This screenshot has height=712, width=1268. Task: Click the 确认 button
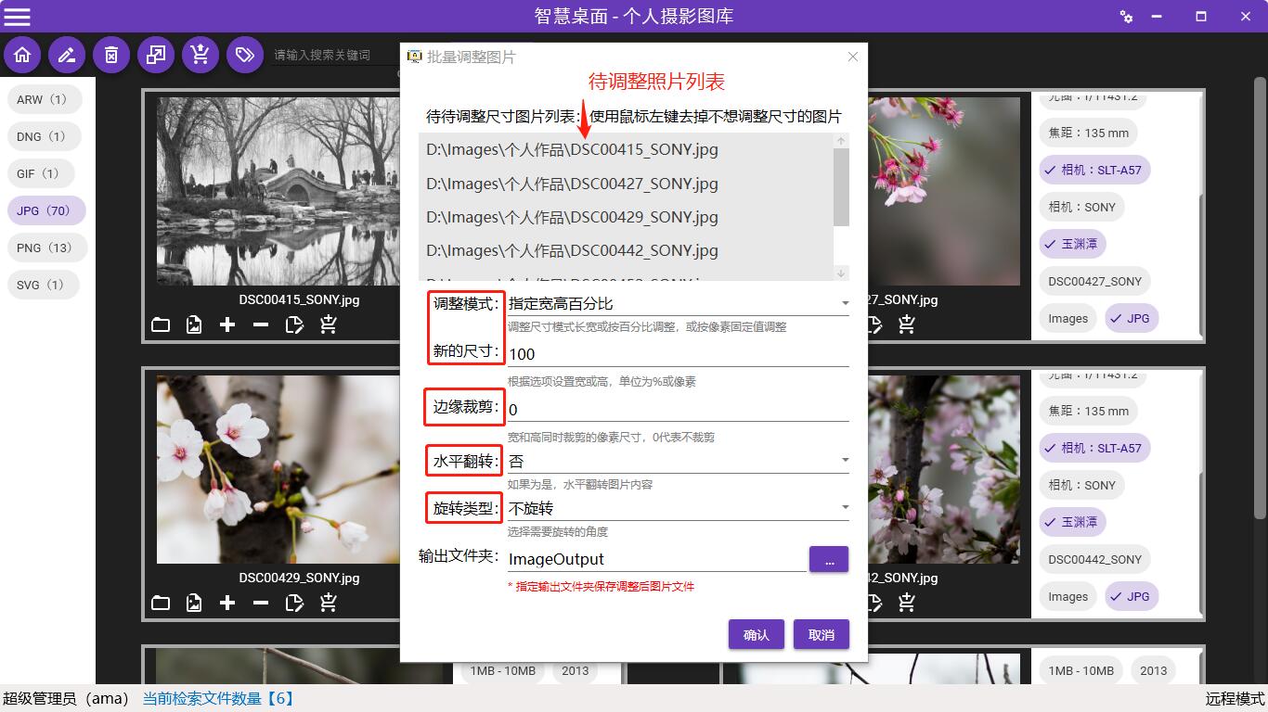[x=756, y=635]
